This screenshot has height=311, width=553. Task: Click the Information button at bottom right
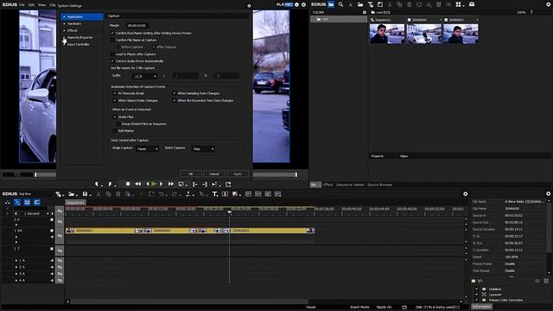tap(481, 307)
